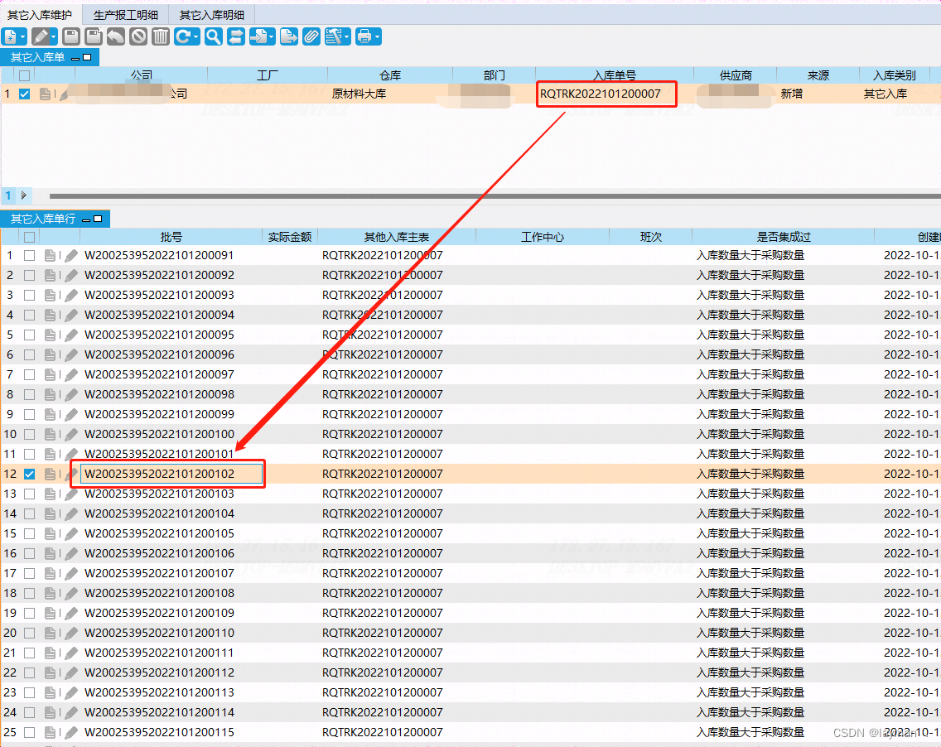This screenshot has width=941, height=747.
Task: Click the 仓库 column header
Action: (389, 75)
